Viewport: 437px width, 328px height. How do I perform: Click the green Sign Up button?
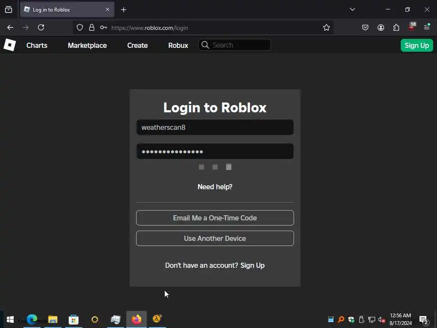tap(417, 45)
